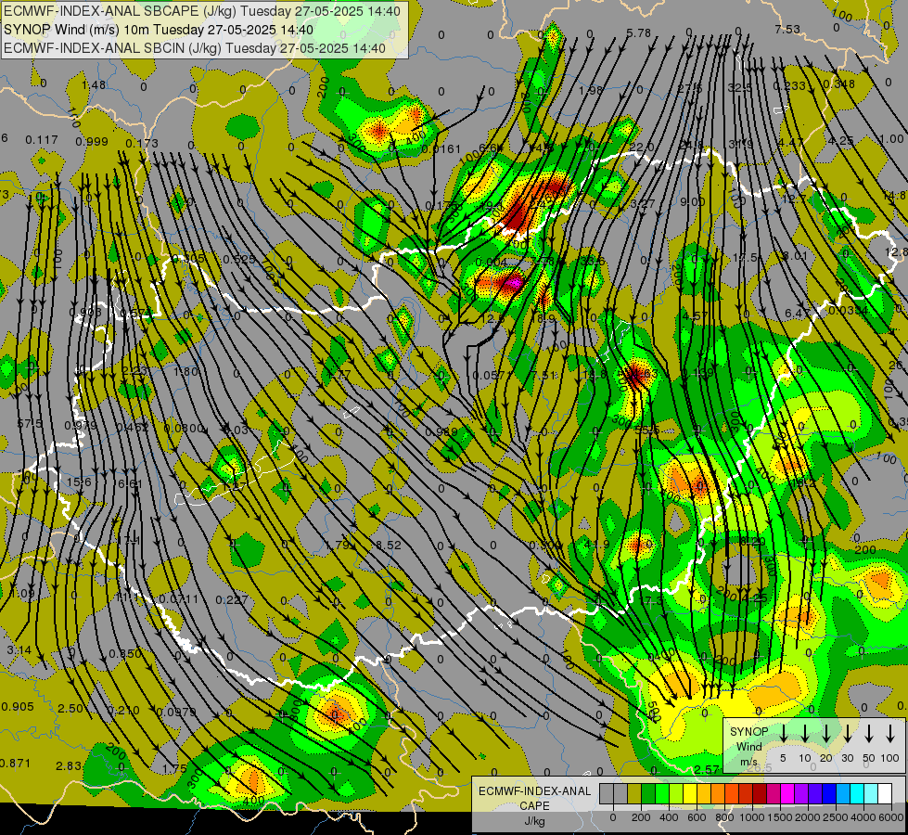Click the '0.0711' value on the map
The width and height of the screenshot is (908, 835).
click(178, 598)
